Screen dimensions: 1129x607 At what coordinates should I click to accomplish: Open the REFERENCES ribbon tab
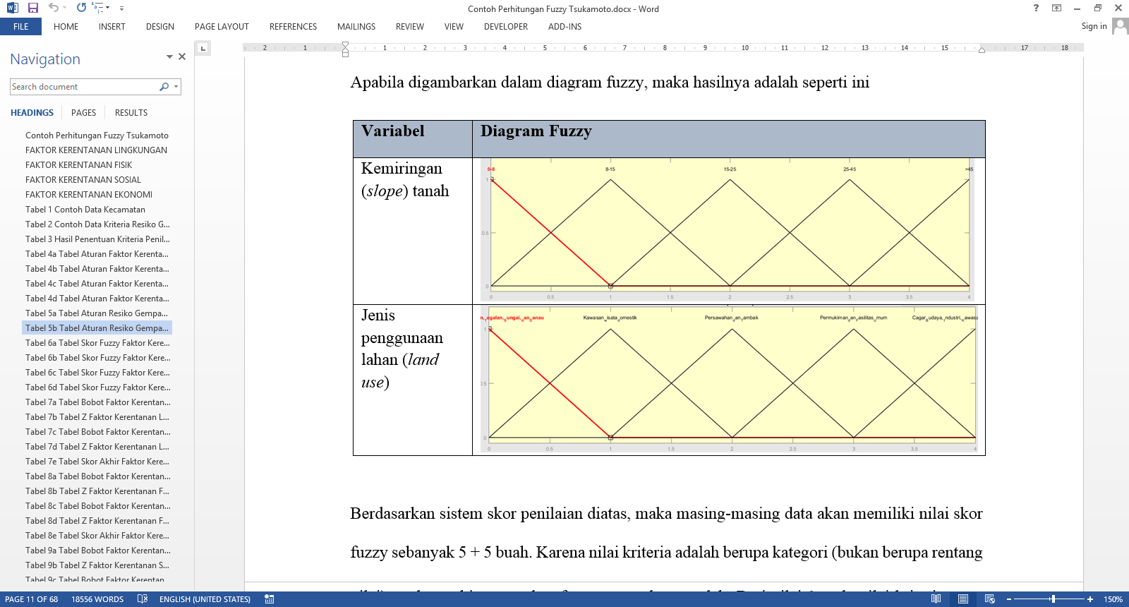(293, 27)
